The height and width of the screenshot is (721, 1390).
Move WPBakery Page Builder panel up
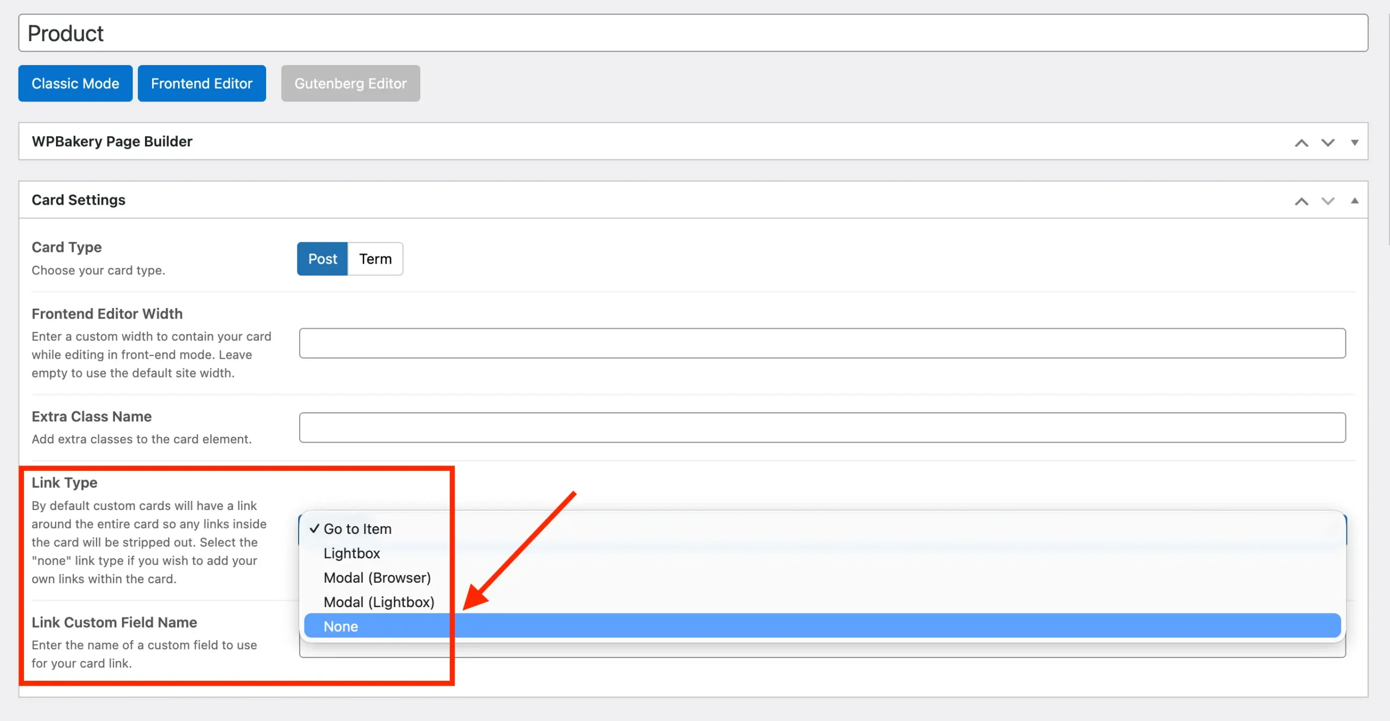[1301, 143]
